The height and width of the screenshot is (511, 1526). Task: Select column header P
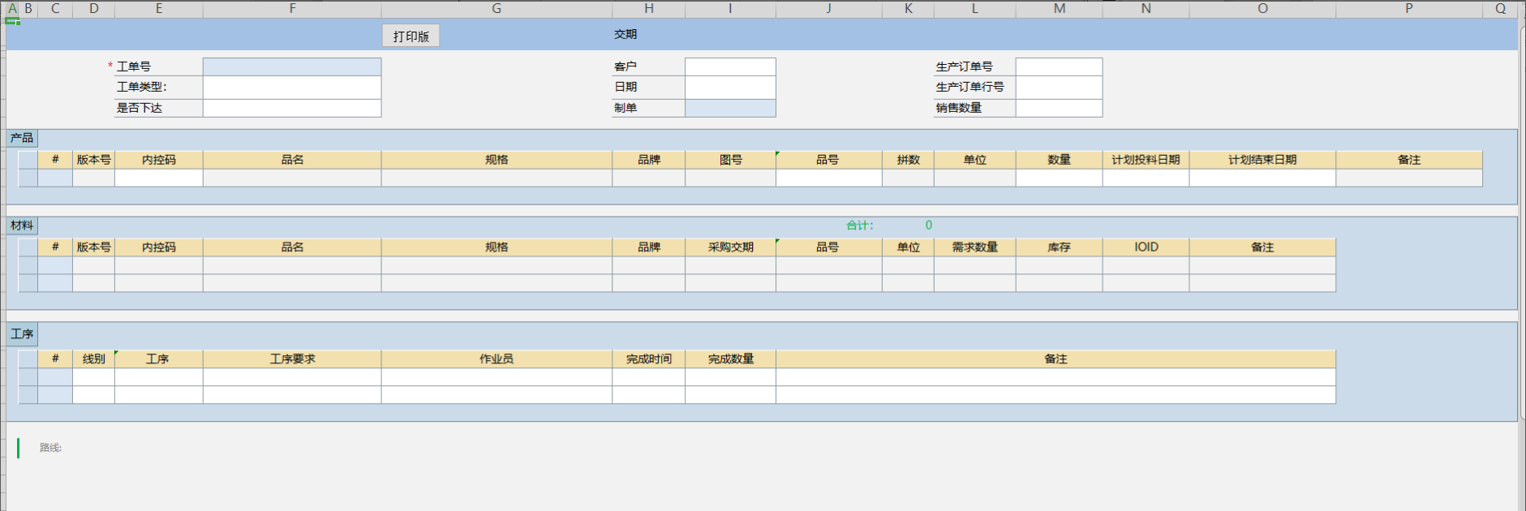tap(1408, 9)
